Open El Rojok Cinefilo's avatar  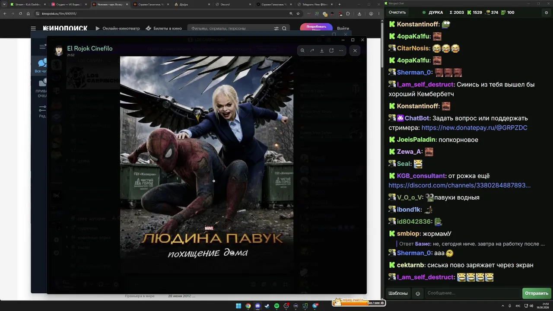click(58, 51)
